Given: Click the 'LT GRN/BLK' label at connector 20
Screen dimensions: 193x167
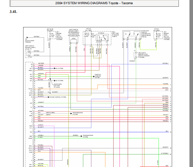Looking at the screenshot, I should 165,153.
